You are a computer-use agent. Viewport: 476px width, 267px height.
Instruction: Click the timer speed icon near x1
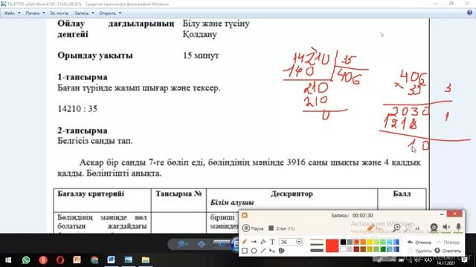[409, 228]
